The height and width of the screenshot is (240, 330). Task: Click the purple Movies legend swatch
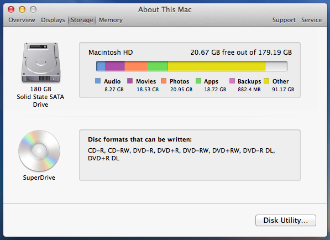click(130, 81)
